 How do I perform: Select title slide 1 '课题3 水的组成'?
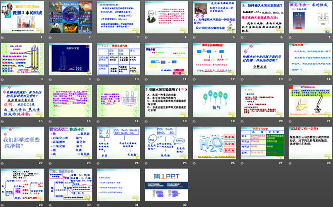coord(23,17)
